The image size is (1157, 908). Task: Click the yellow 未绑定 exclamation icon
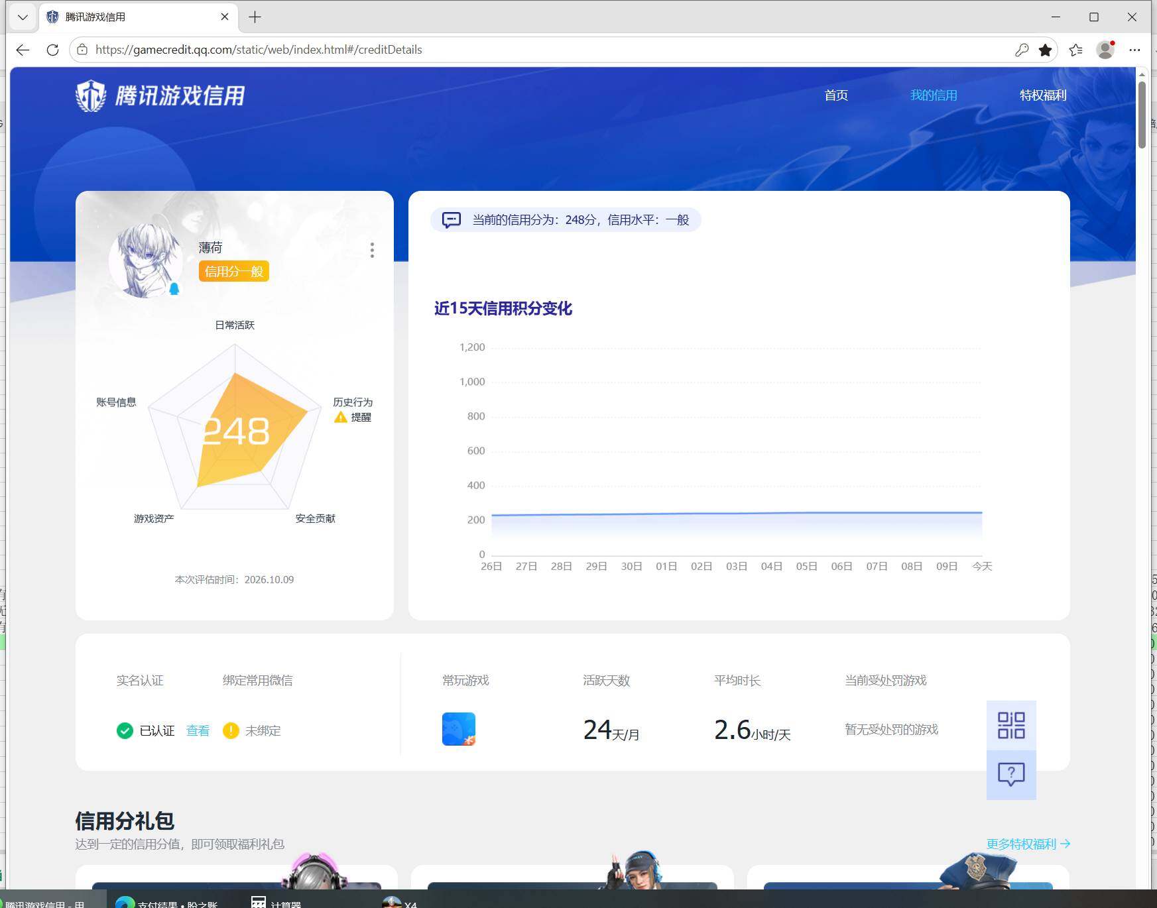(x=231, y=730)
